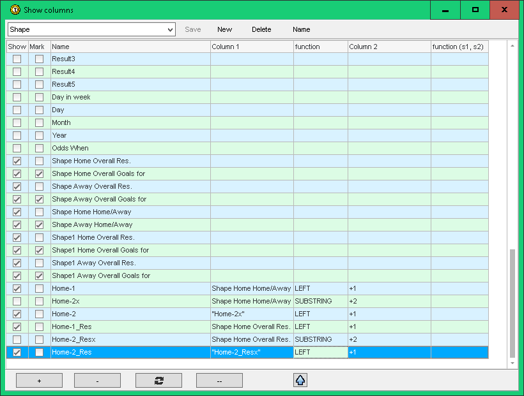Click the plus button to add row
This screenshot has height=396, width=524.
point(39,381)
